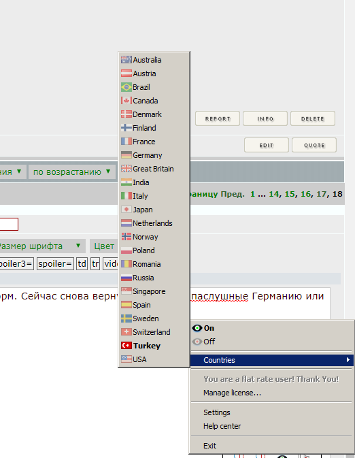Open the dropdown ending in 'ния'

pyautogui.click(x=12, y=171)
